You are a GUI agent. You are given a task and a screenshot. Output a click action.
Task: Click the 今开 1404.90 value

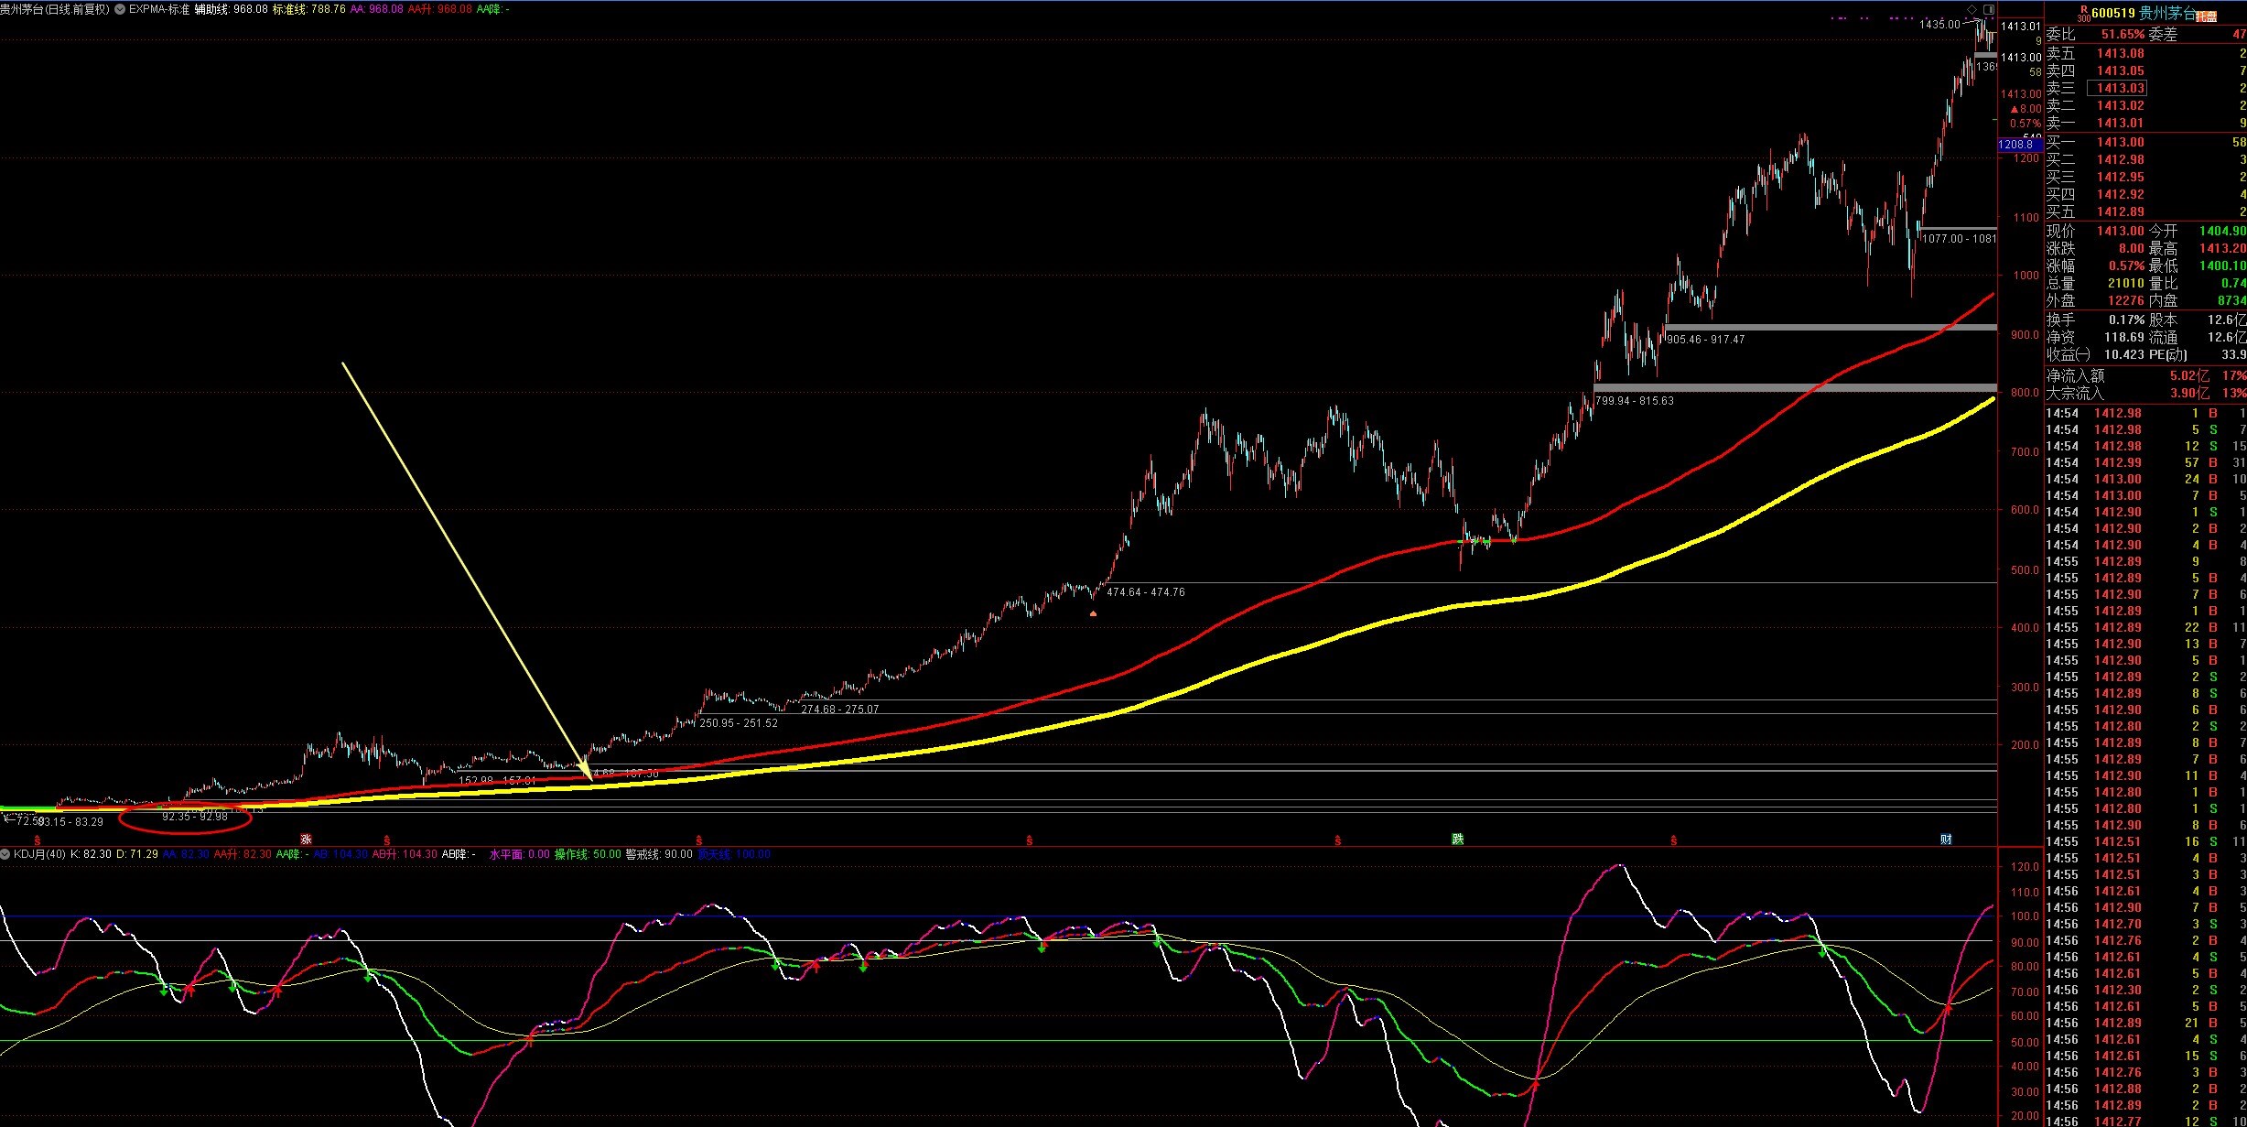coord(2222,231)
